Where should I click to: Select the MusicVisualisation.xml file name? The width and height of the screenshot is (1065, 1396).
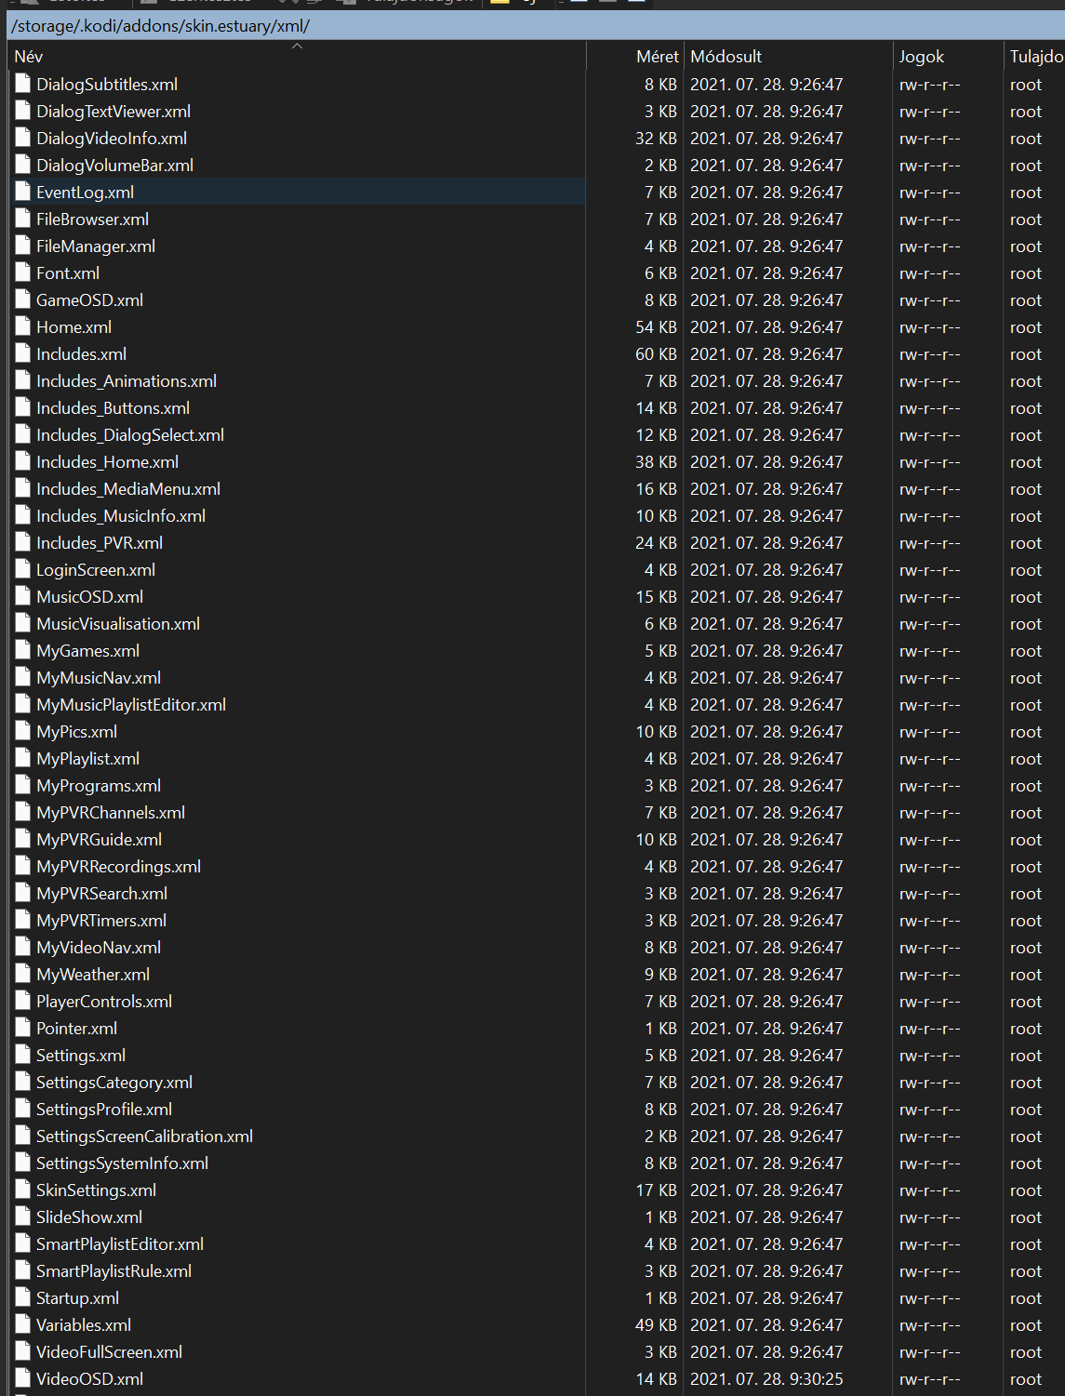(x=118, y=623)
